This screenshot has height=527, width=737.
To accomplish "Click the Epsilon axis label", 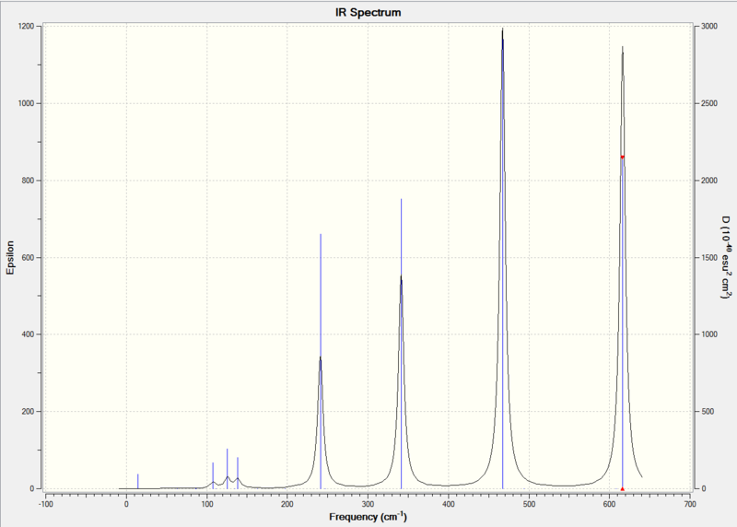I will pos(10,258).
